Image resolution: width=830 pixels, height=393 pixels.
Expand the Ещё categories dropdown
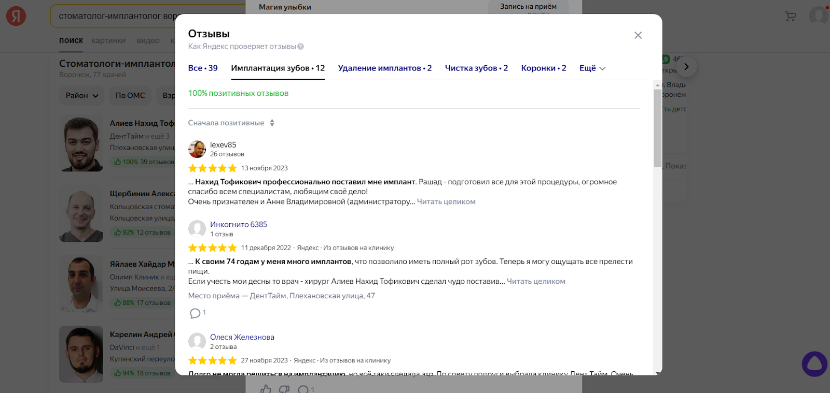(x=592, y=68)
